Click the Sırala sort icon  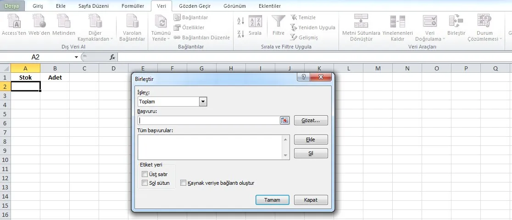(255, 21)
